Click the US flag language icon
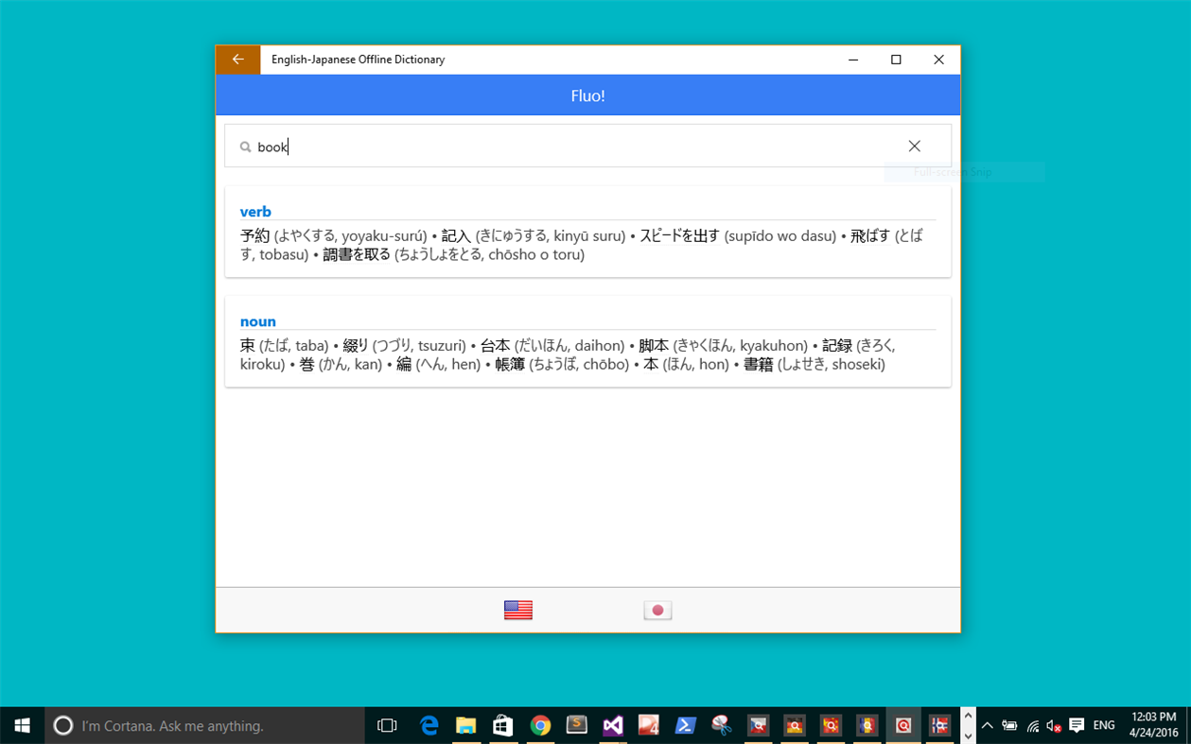The height and width of the screenshot is (744, 1191). 519,610
